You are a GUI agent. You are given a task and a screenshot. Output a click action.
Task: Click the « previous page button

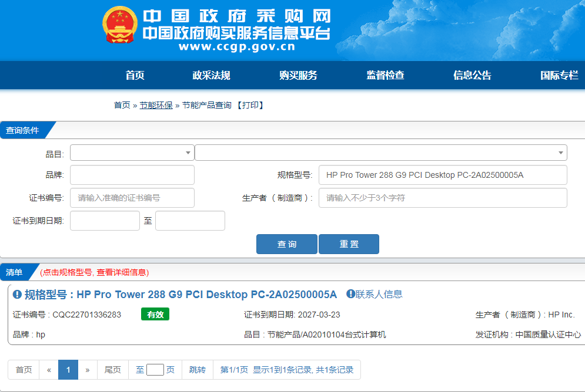(49, 370)
